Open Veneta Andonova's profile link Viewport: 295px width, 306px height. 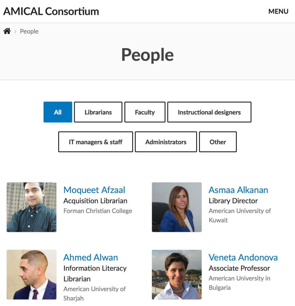coord(243,257)
